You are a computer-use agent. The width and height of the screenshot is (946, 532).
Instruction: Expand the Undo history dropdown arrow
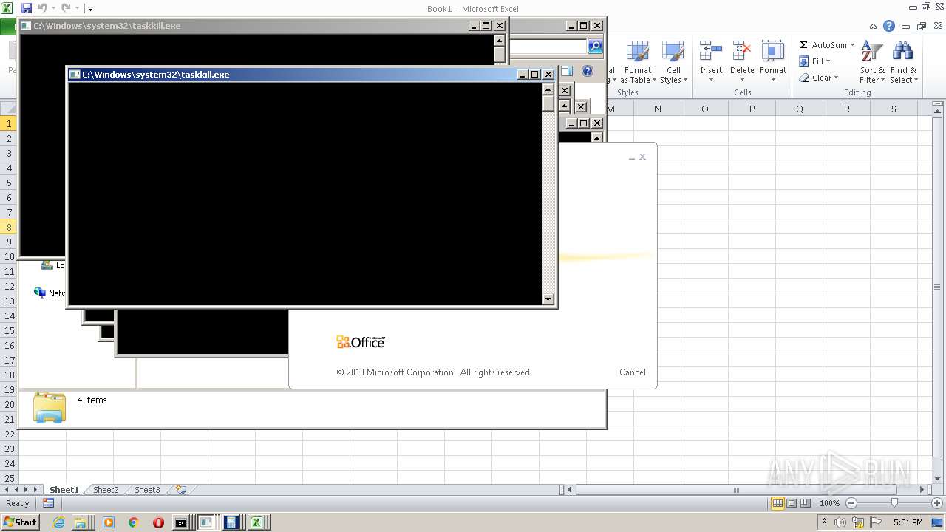(x=53, y=9)
